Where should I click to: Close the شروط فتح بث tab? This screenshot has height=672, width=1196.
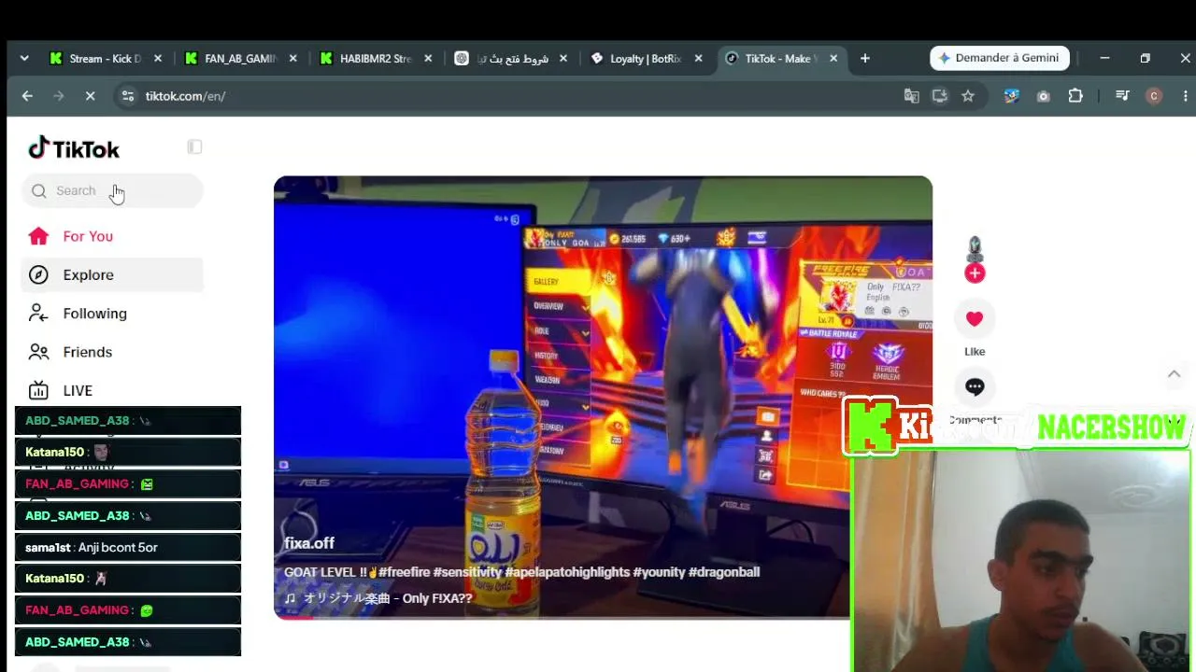[x=563, y=58]
